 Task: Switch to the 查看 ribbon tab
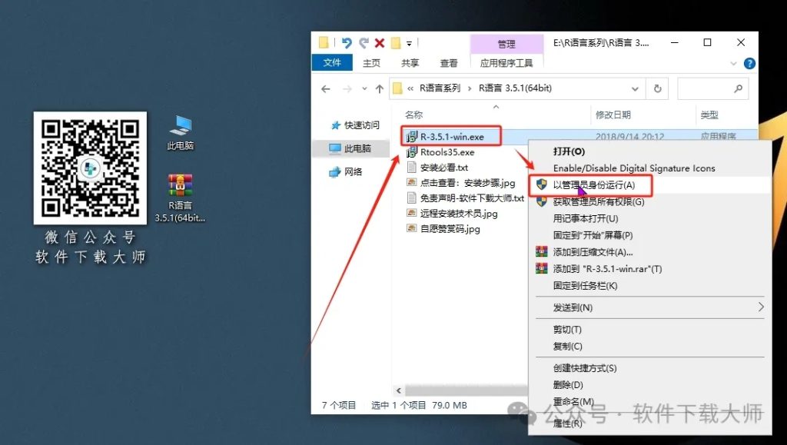click(x=448, y=63)
